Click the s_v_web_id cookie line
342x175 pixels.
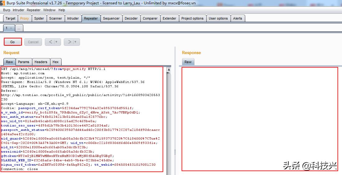(x=71, y=113)
